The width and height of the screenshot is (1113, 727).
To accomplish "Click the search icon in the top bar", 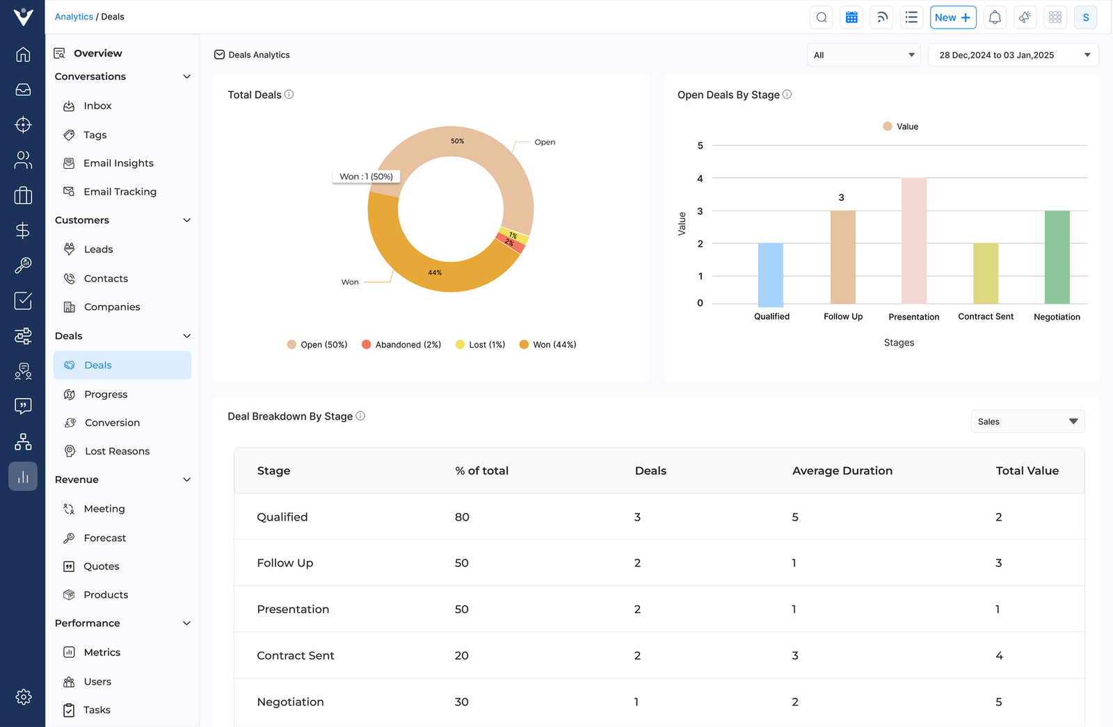I will point(822,17).
